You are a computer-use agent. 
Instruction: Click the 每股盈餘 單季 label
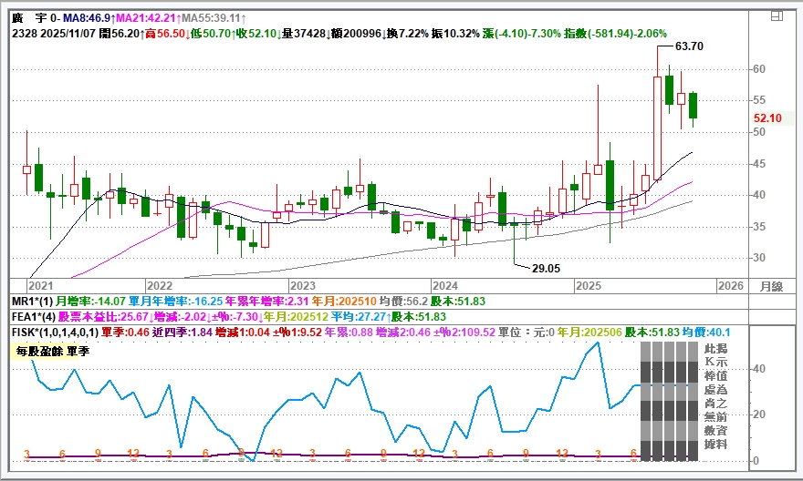47,351
